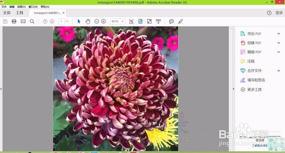The width and height of the screenshot is (285, 153).
Task: Click the 创建 PDF icon
Action: (x=243, y=43)
